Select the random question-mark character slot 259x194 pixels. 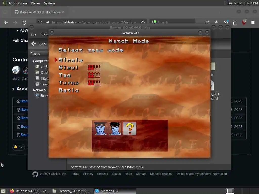pos(130,129)
